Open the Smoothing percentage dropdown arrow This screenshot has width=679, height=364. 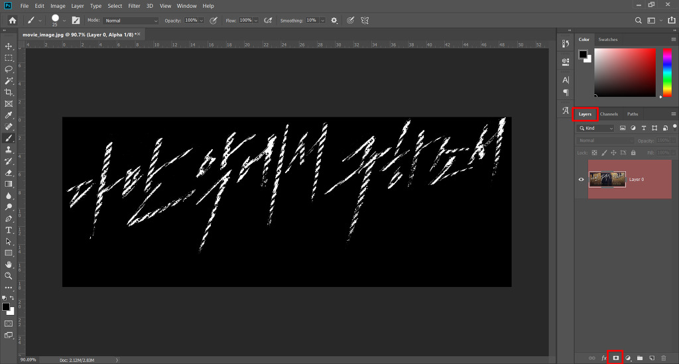(323, 21)
